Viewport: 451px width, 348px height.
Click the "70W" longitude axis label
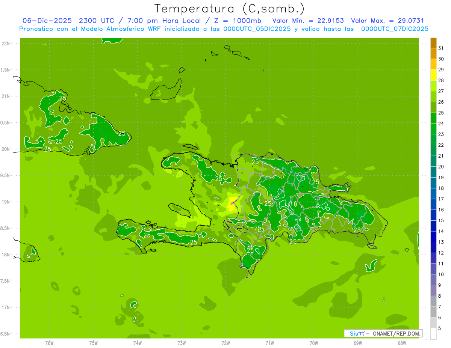click(314, 343)
